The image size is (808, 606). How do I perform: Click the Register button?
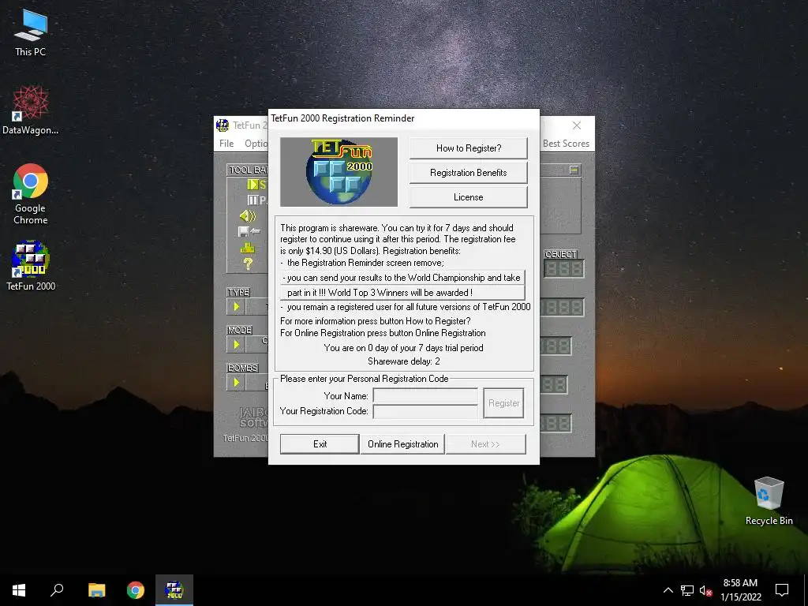[x=503, y=403]
